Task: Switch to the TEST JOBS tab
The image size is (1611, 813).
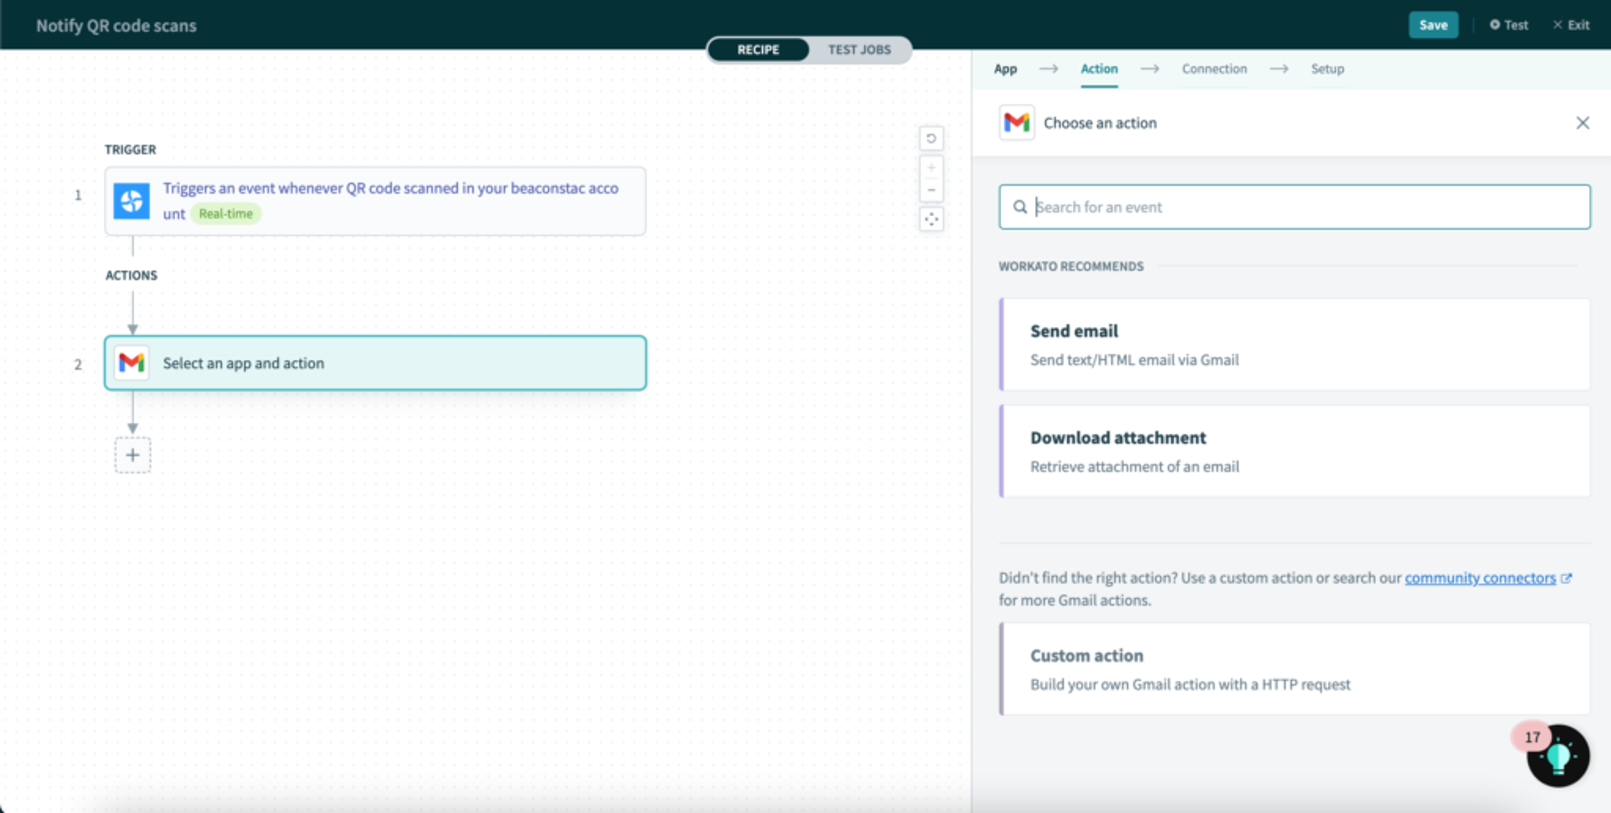Action: (859, 49)
